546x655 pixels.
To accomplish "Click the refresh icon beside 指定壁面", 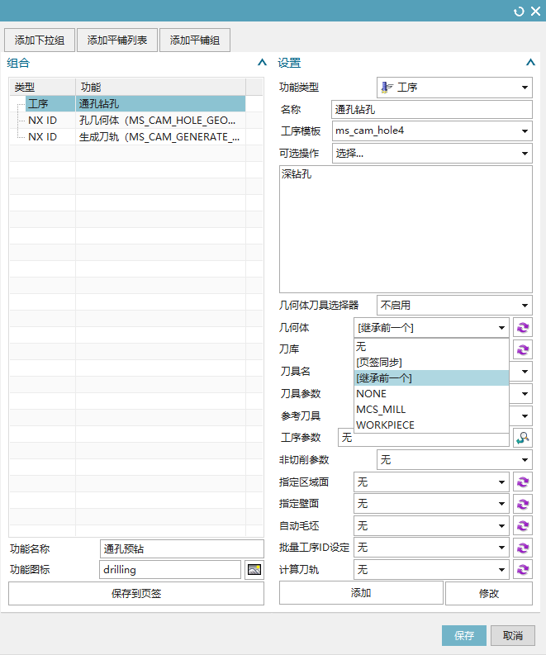I will coord(523,504).
